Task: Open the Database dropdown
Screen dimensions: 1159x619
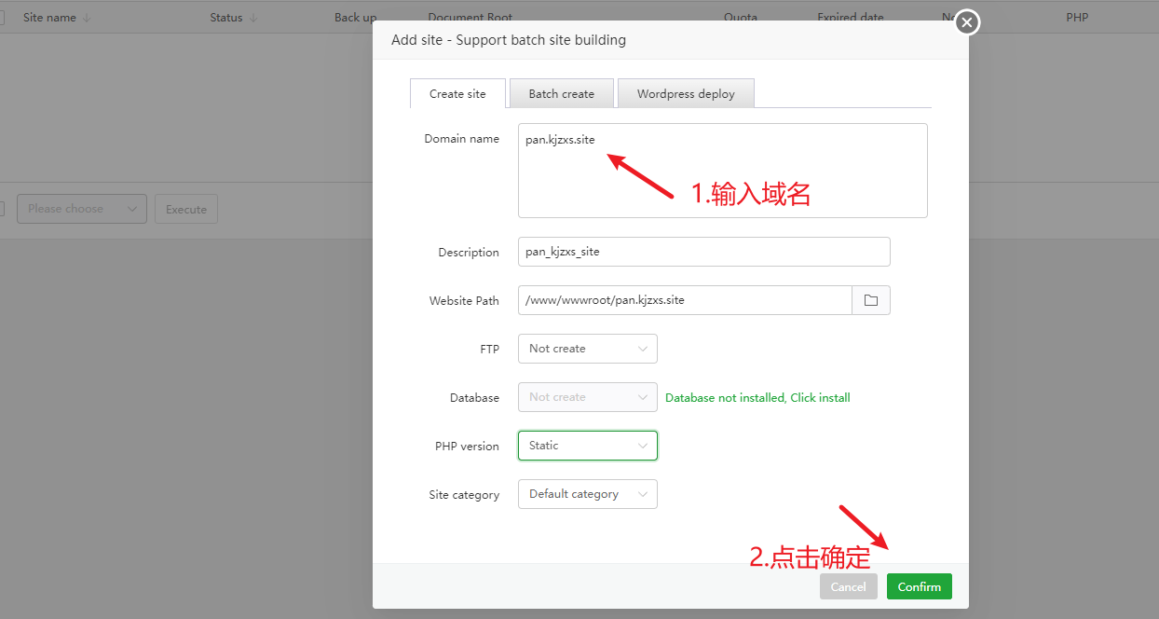Action: tap(587, 397)
